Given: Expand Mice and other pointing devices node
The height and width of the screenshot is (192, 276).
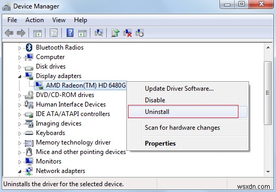Looking at the screenshot, I should coord(20,152).
